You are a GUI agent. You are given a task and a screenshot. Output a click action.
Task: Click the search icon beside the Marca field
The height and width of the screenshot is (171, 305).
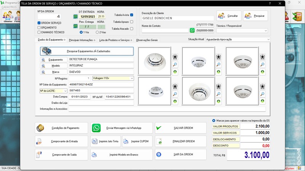pyautogui.click(x=43, y=71)
